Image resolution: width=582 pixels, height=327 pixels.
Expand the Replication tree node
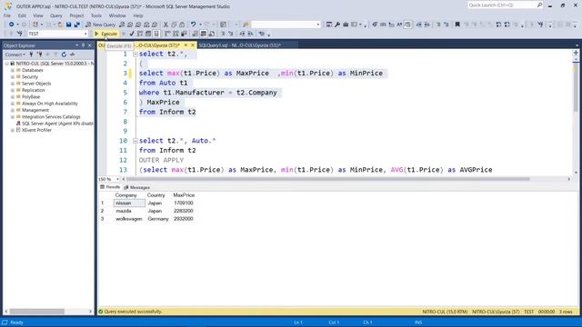(13, 90)
